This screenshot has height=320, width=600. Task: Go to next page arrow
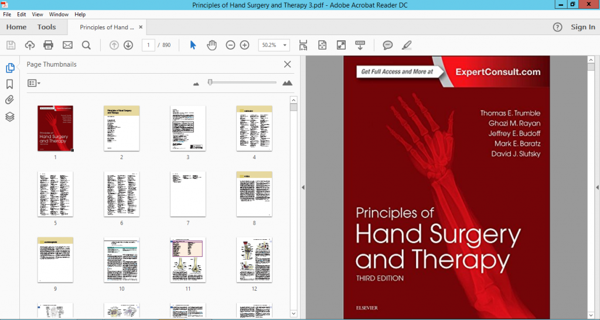pos(128,45)
